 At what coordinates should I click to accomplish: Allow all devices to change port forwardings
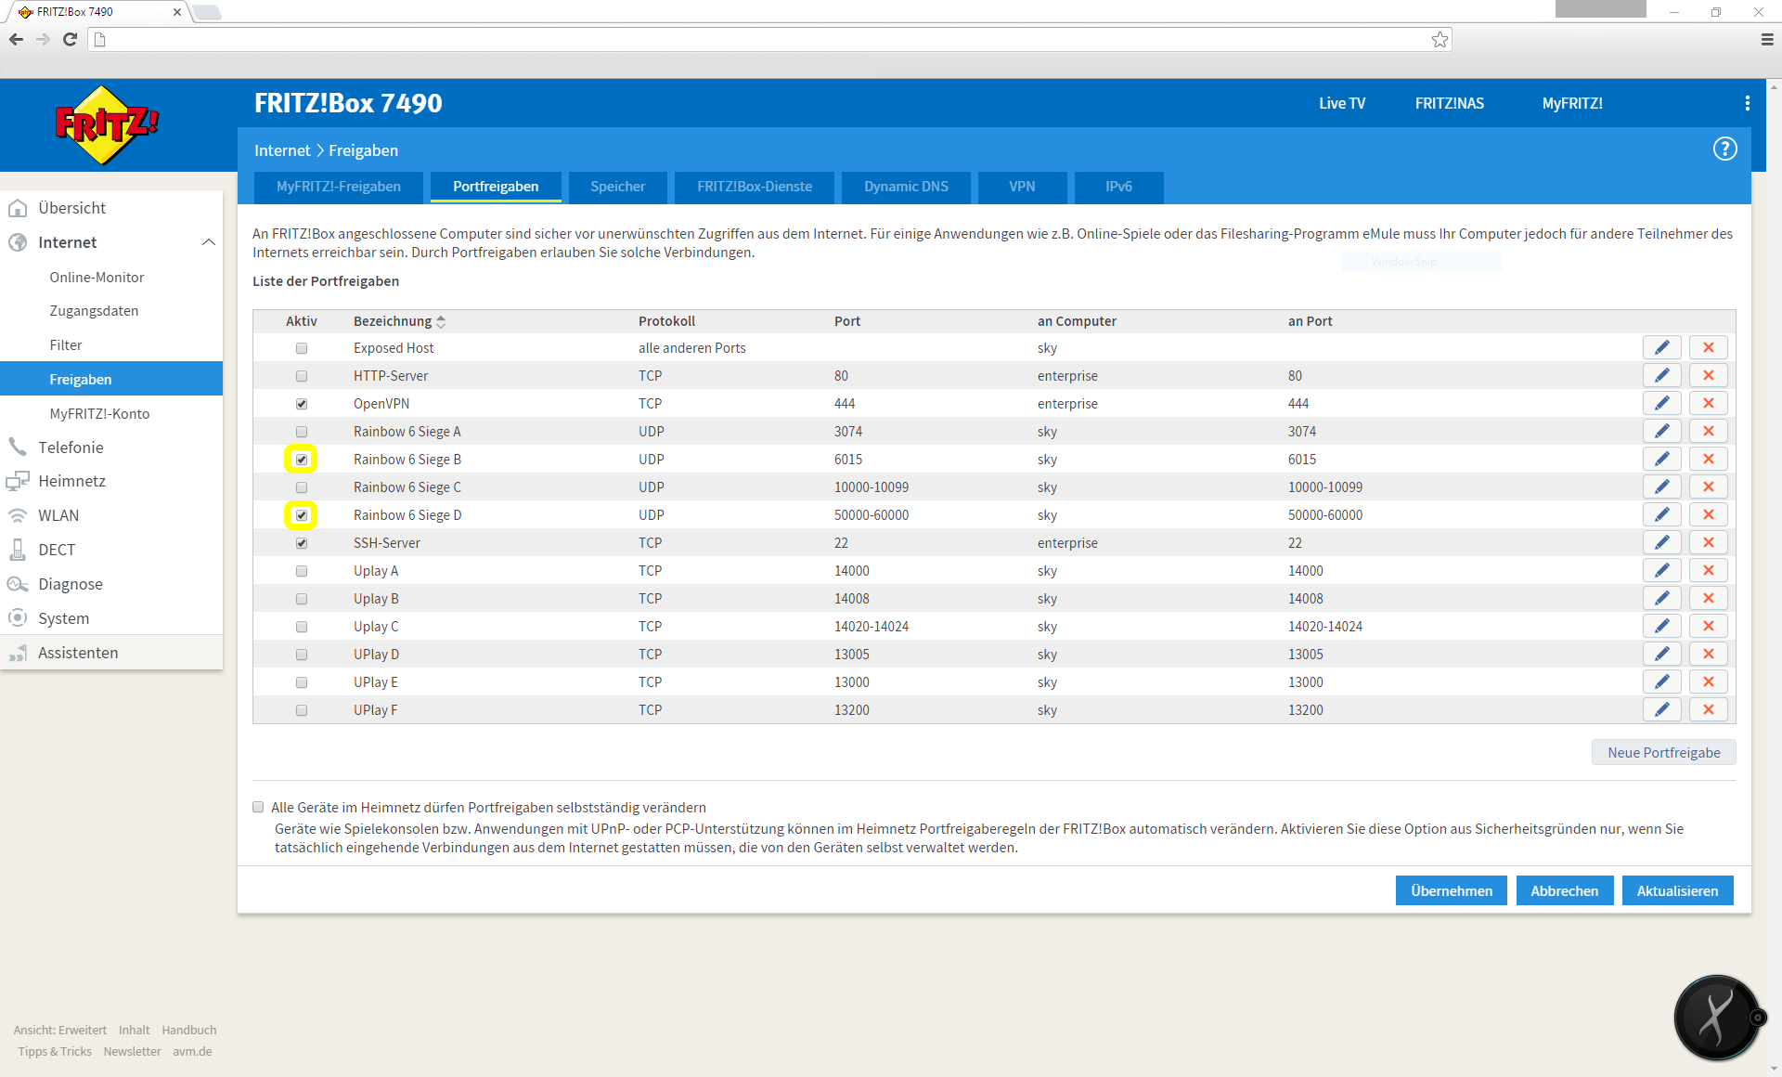click(x=259, y=808)
